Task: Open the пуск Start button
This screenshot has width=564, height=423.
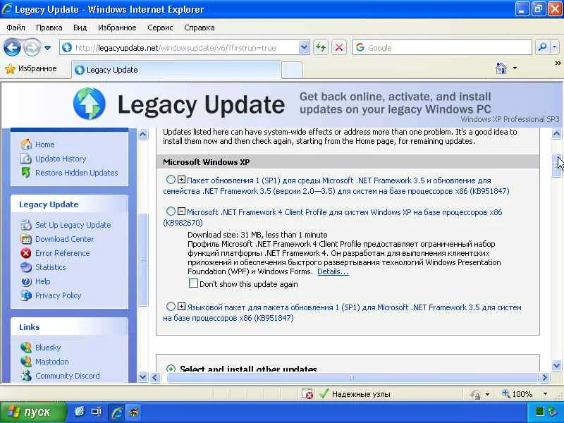Action: coord(33,412)
